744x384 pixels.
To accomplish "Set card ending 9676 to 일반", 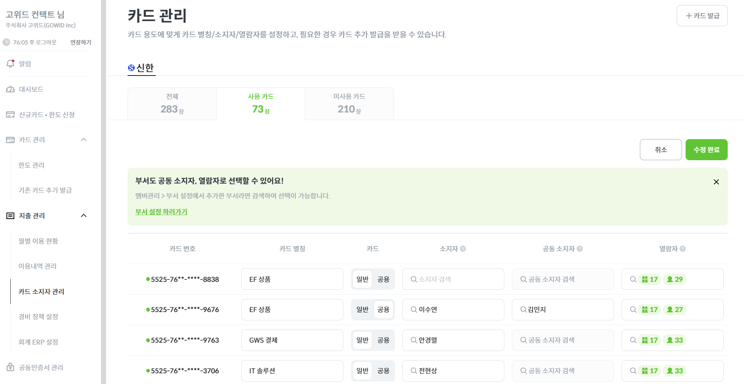I will tap(362, 310).
